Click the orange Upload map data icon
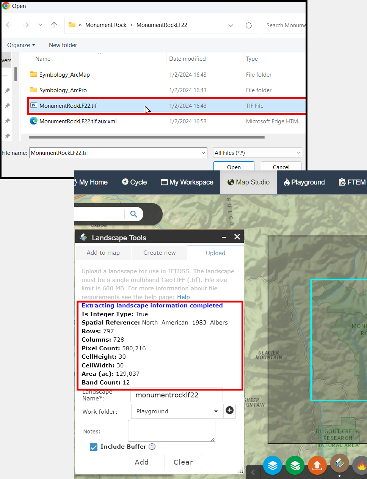 [x=317, y=465]
